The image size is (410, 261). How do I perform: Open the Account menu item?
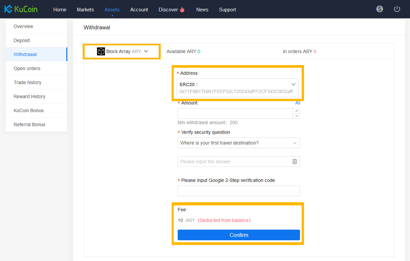tap(139, 10)
